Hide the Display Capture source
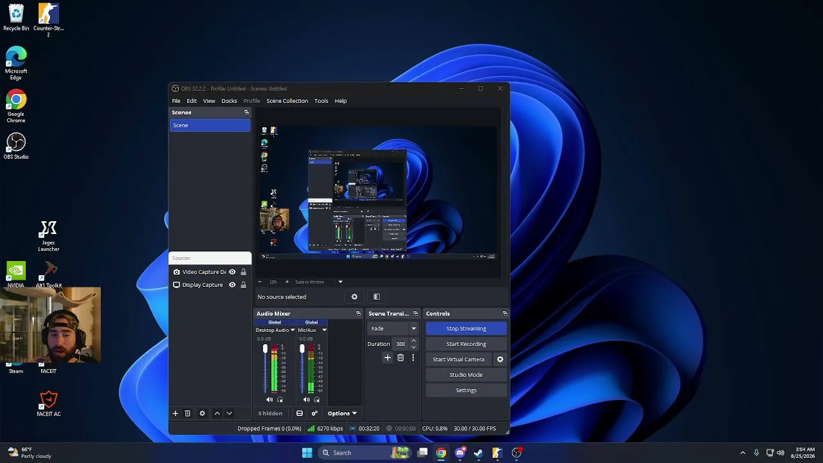Screen dimensions: 823x463 click(x=232, y=285)
